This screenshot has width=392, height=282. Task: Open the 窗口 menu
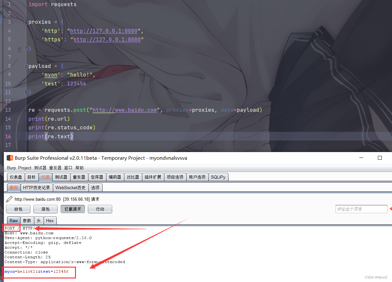pyautogui.click(x=68, y=168)
